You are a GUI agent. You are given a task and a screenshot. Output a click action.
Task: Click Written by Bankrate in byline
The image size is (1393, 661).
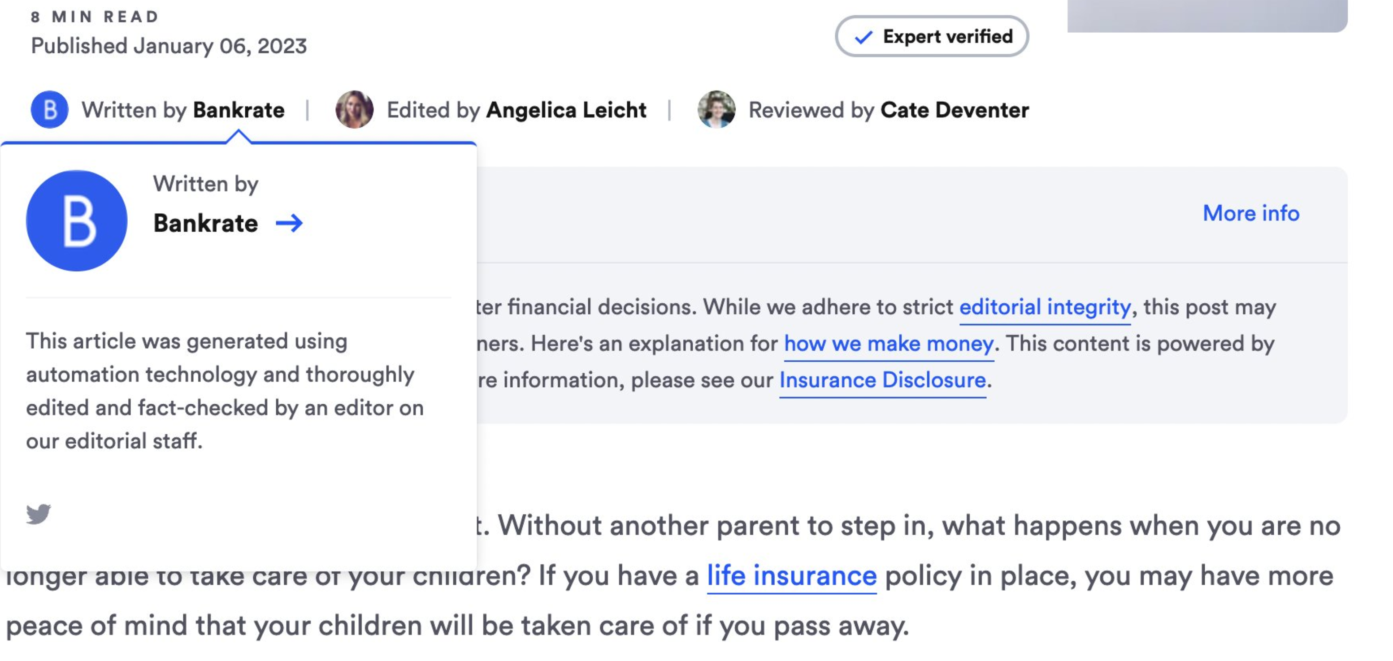point(239,110)
